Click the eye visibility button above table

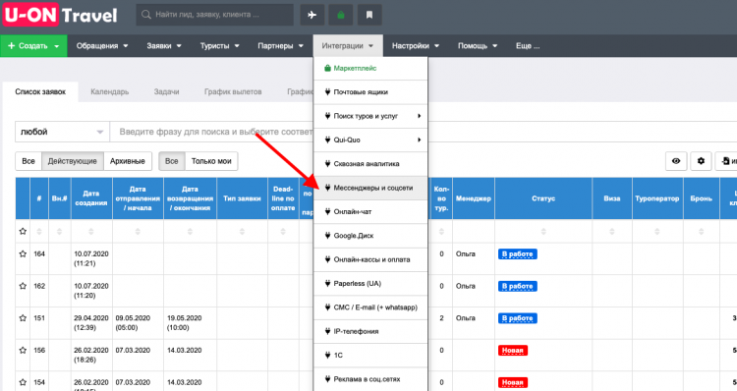(x=676, y=161)
